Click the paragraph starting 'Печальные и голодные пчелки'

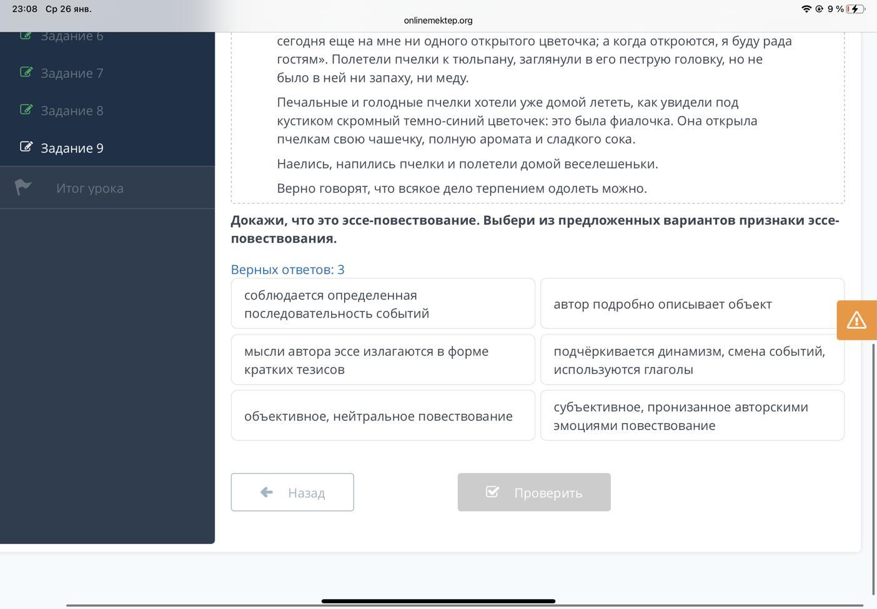(517, 120)
